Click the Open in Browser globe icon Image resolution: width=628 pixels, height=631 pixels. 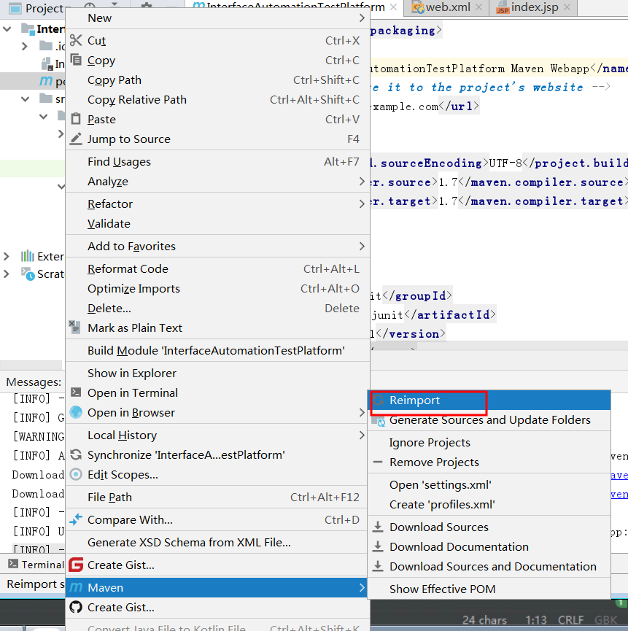pyautogui.click(x=76, y=412)
